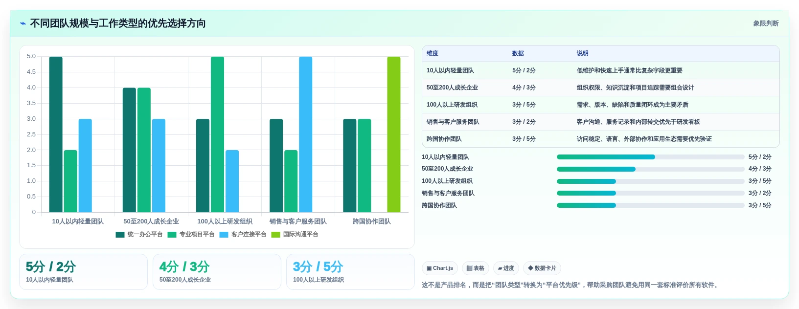Click 访问稳定、语言、外部协作和应用生态需要优先验证 description
This screenshot has width=799, height=309.
coord(644,139)
